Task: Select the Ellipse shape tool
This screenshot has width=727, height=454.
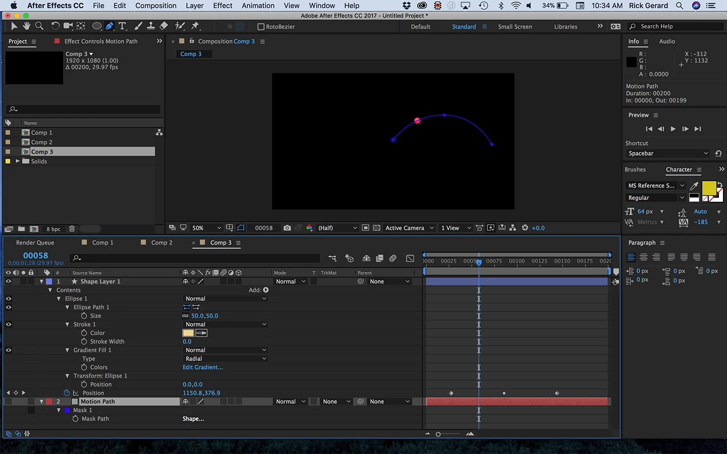Action: 96,26
